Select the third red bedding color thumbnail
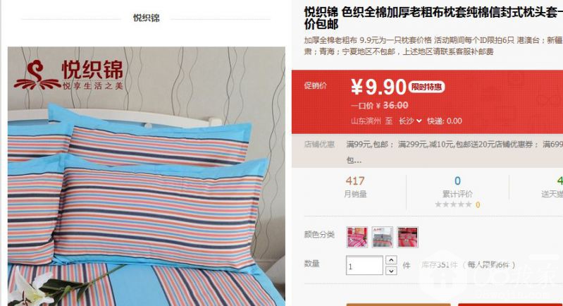Screen dimensions: 563x306 click(x=407, y=237)
